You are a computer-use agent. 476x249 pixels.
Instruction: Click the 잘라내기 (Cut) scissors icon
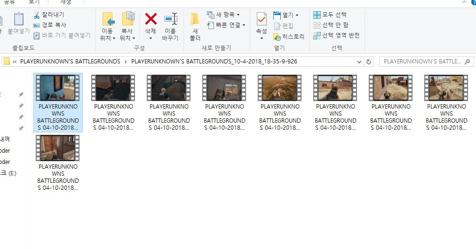pyautogui.click(x=37, y=15)
